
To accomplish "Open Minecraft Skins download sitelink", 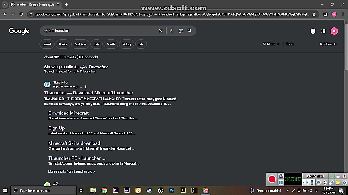I will [x=74, y=143].
